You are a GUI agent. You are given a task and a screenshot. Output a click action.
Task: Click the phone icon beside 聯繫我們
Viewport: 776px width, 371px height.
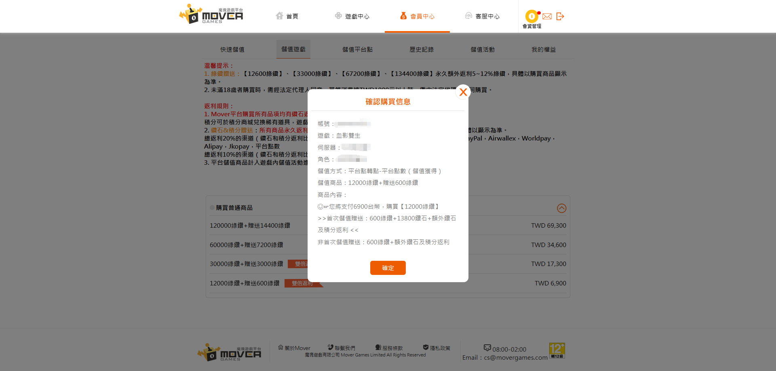pyautogui.click(x=330, y=347)
